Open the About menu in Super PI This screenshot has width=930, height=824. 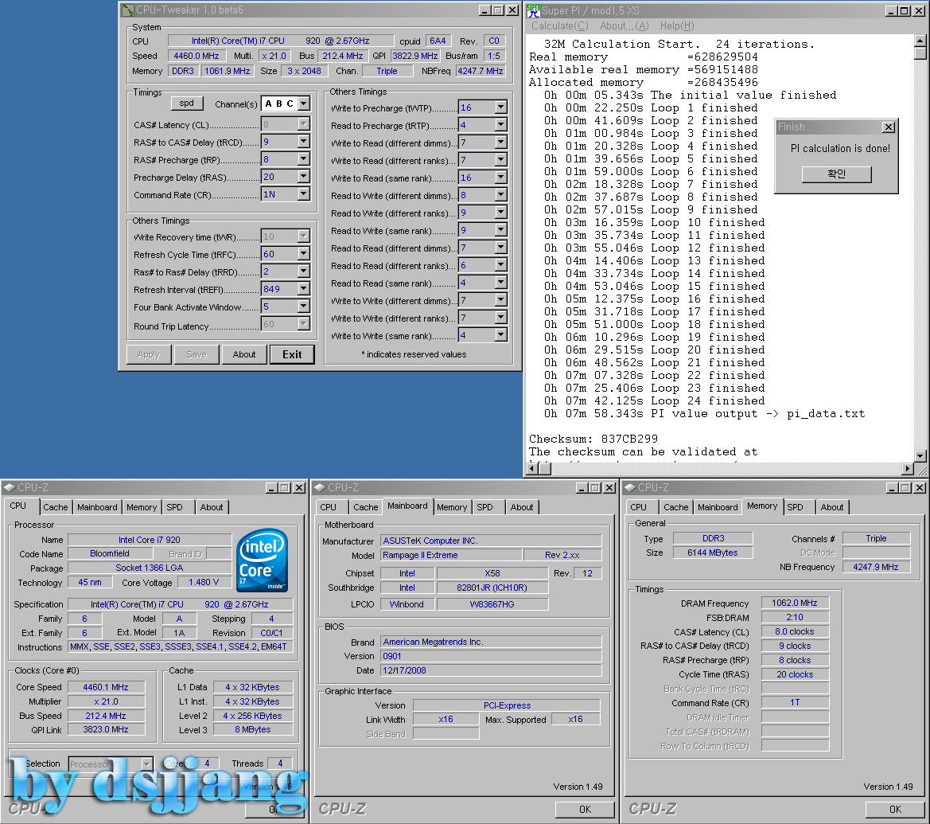pos(624,26)
